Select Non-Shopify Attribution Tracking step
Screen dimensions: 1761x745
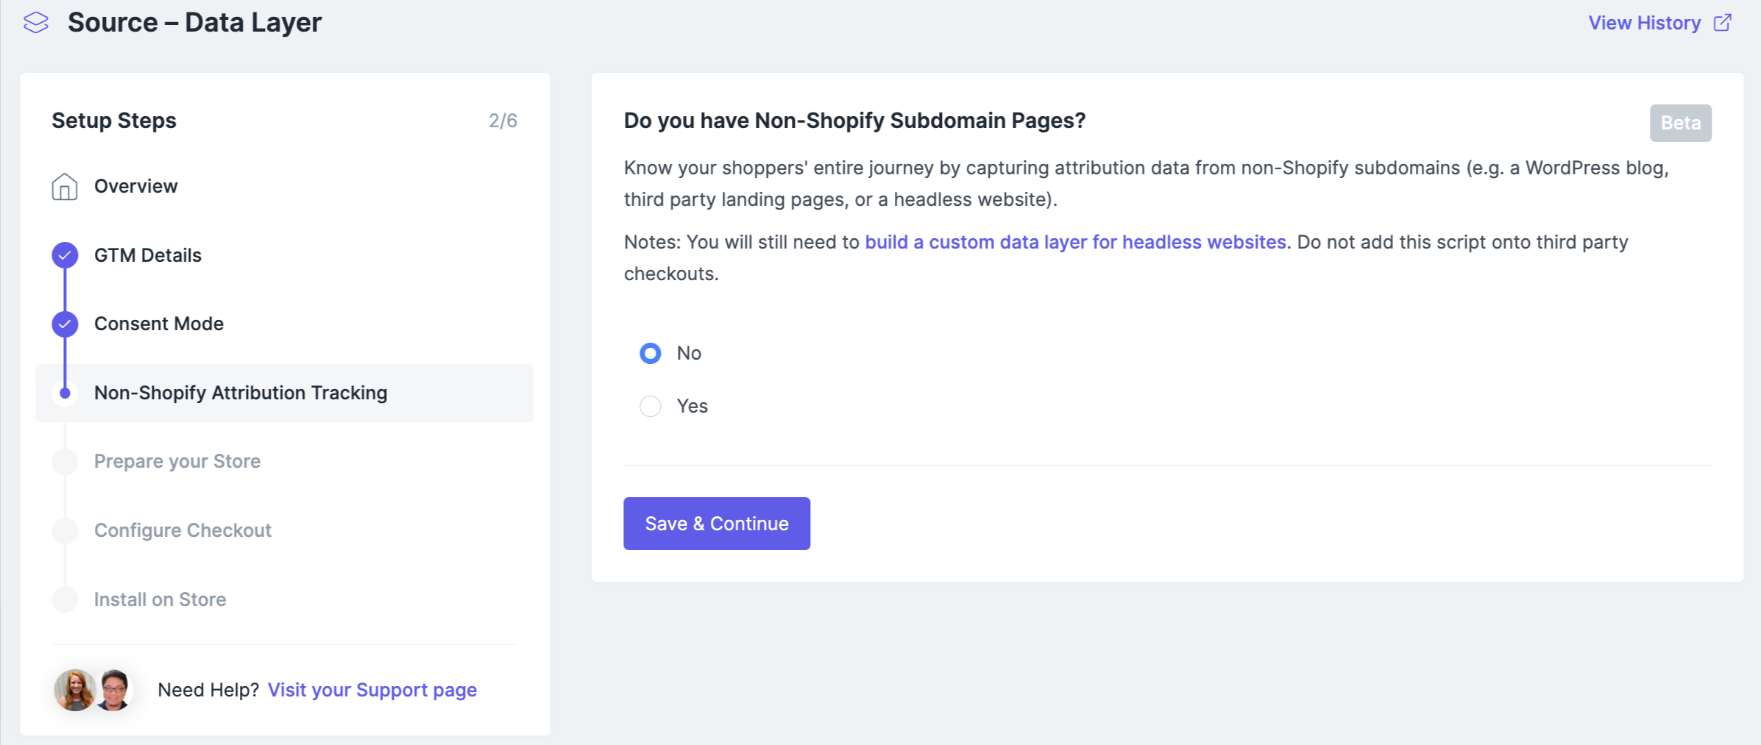click(241, 393)
